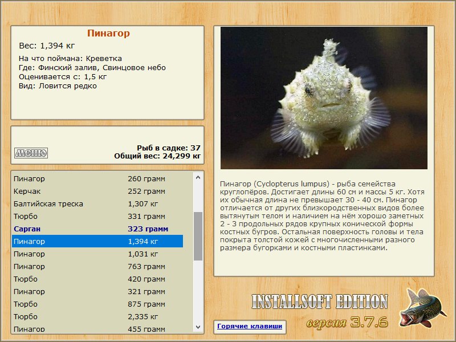The width and height of the screenshot is (456, 342).
Task: Select the Пинагор 321 грамм row
Action: coord(97,291)
